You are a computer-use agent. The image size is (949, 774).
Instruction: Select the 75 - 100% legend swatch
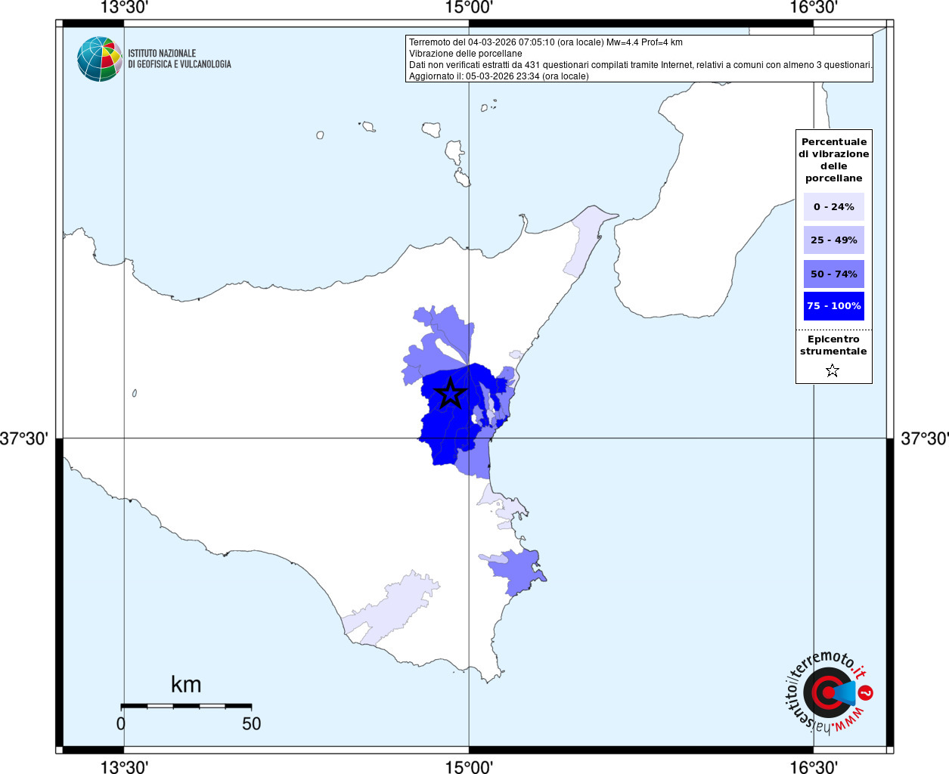coord(834,306)
